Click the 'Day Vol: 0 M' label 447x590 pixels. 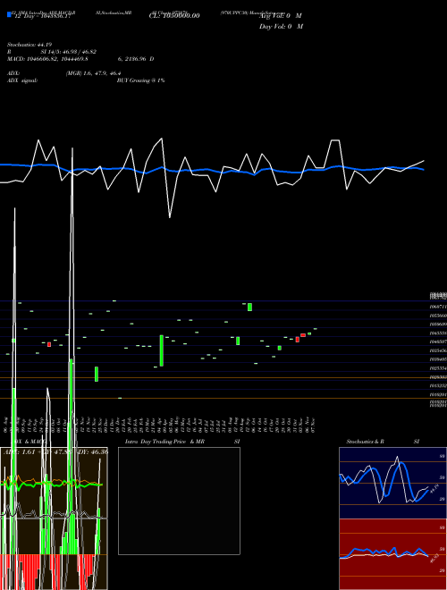point(281,27)
